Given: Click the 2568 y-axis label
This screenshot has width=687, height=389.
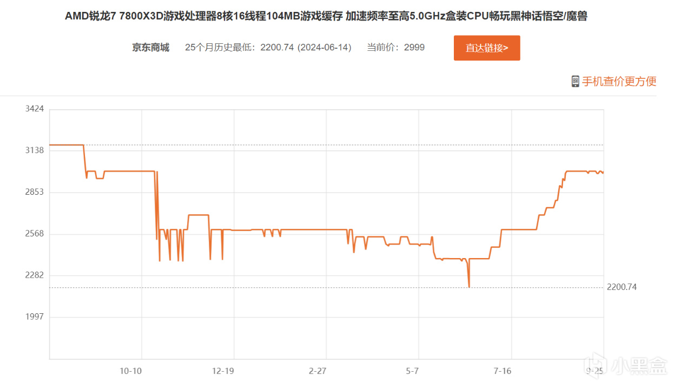Looking at the screenshot, I should pyautogui.click(x=35, y=234).
